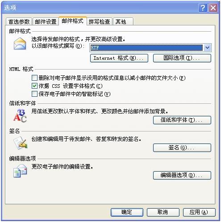Click the envelope mail format icon
This screenshot has width=221, height=222.
coord(20,44)
